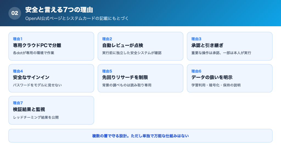Click description パスワードをモデルに見せない
Image resolution: width=281 pixels, height=148 pixels.
coord(37,85)
